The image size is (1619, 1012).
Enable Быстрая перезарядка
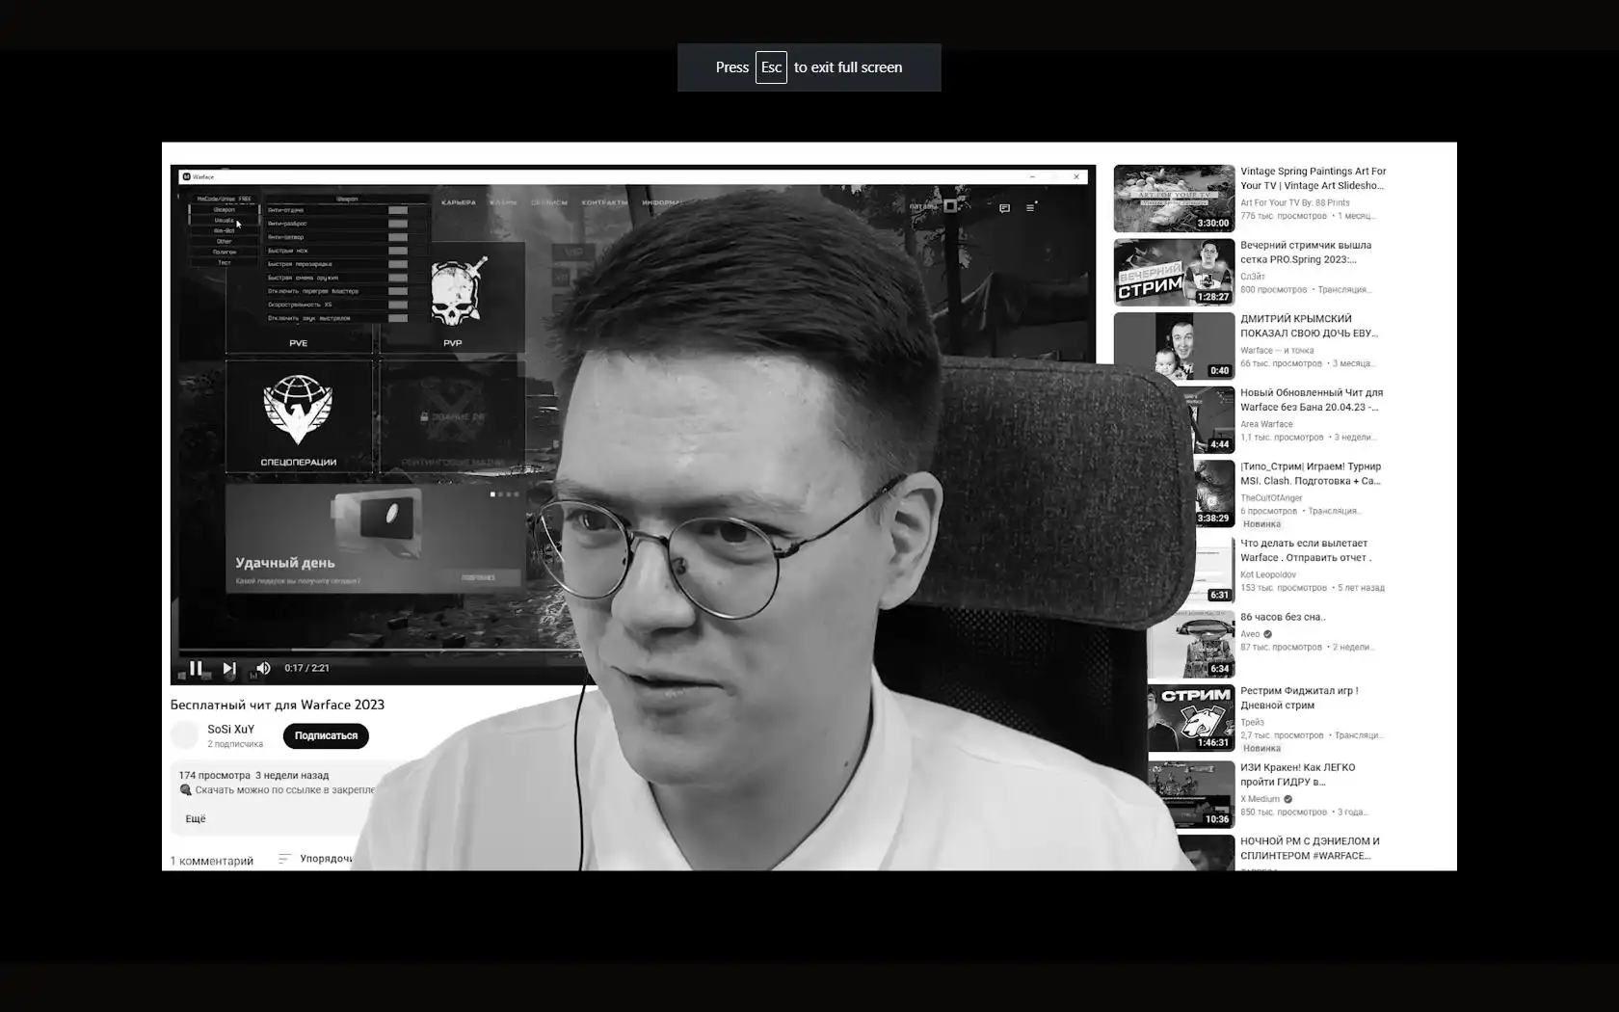pyautogui.click(x=398, y=264)
